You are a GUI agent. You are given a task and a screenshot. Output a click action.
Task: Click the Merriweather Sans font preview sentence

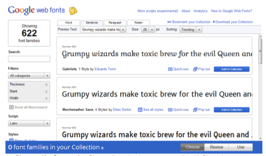(x=157, y=94)
